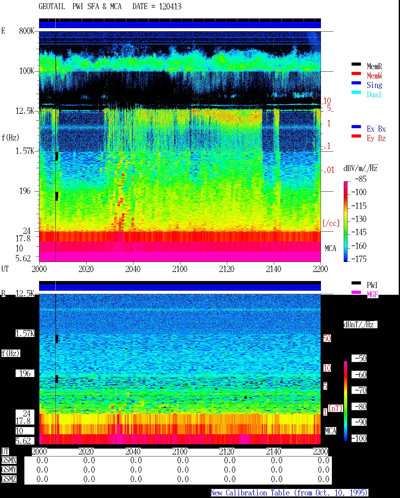Click the [/cc] density unit label

tap(331, 223)
